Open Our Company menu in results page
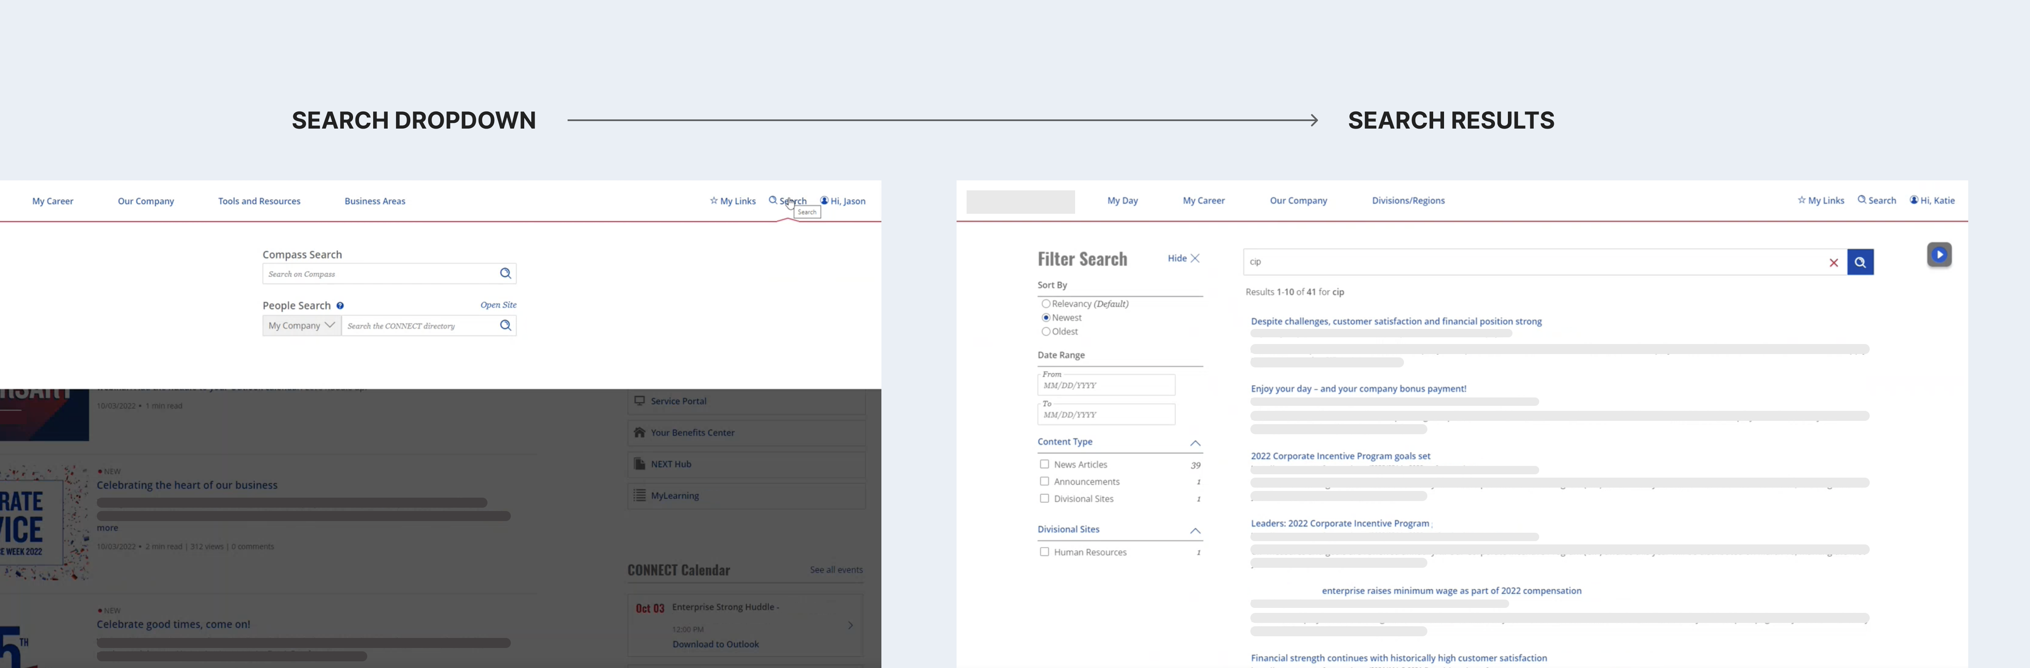 (x=1298, y=200)
